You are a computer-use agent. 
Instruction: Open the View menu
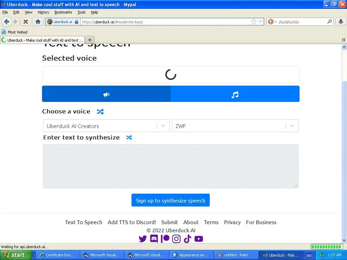pos(28,12)
